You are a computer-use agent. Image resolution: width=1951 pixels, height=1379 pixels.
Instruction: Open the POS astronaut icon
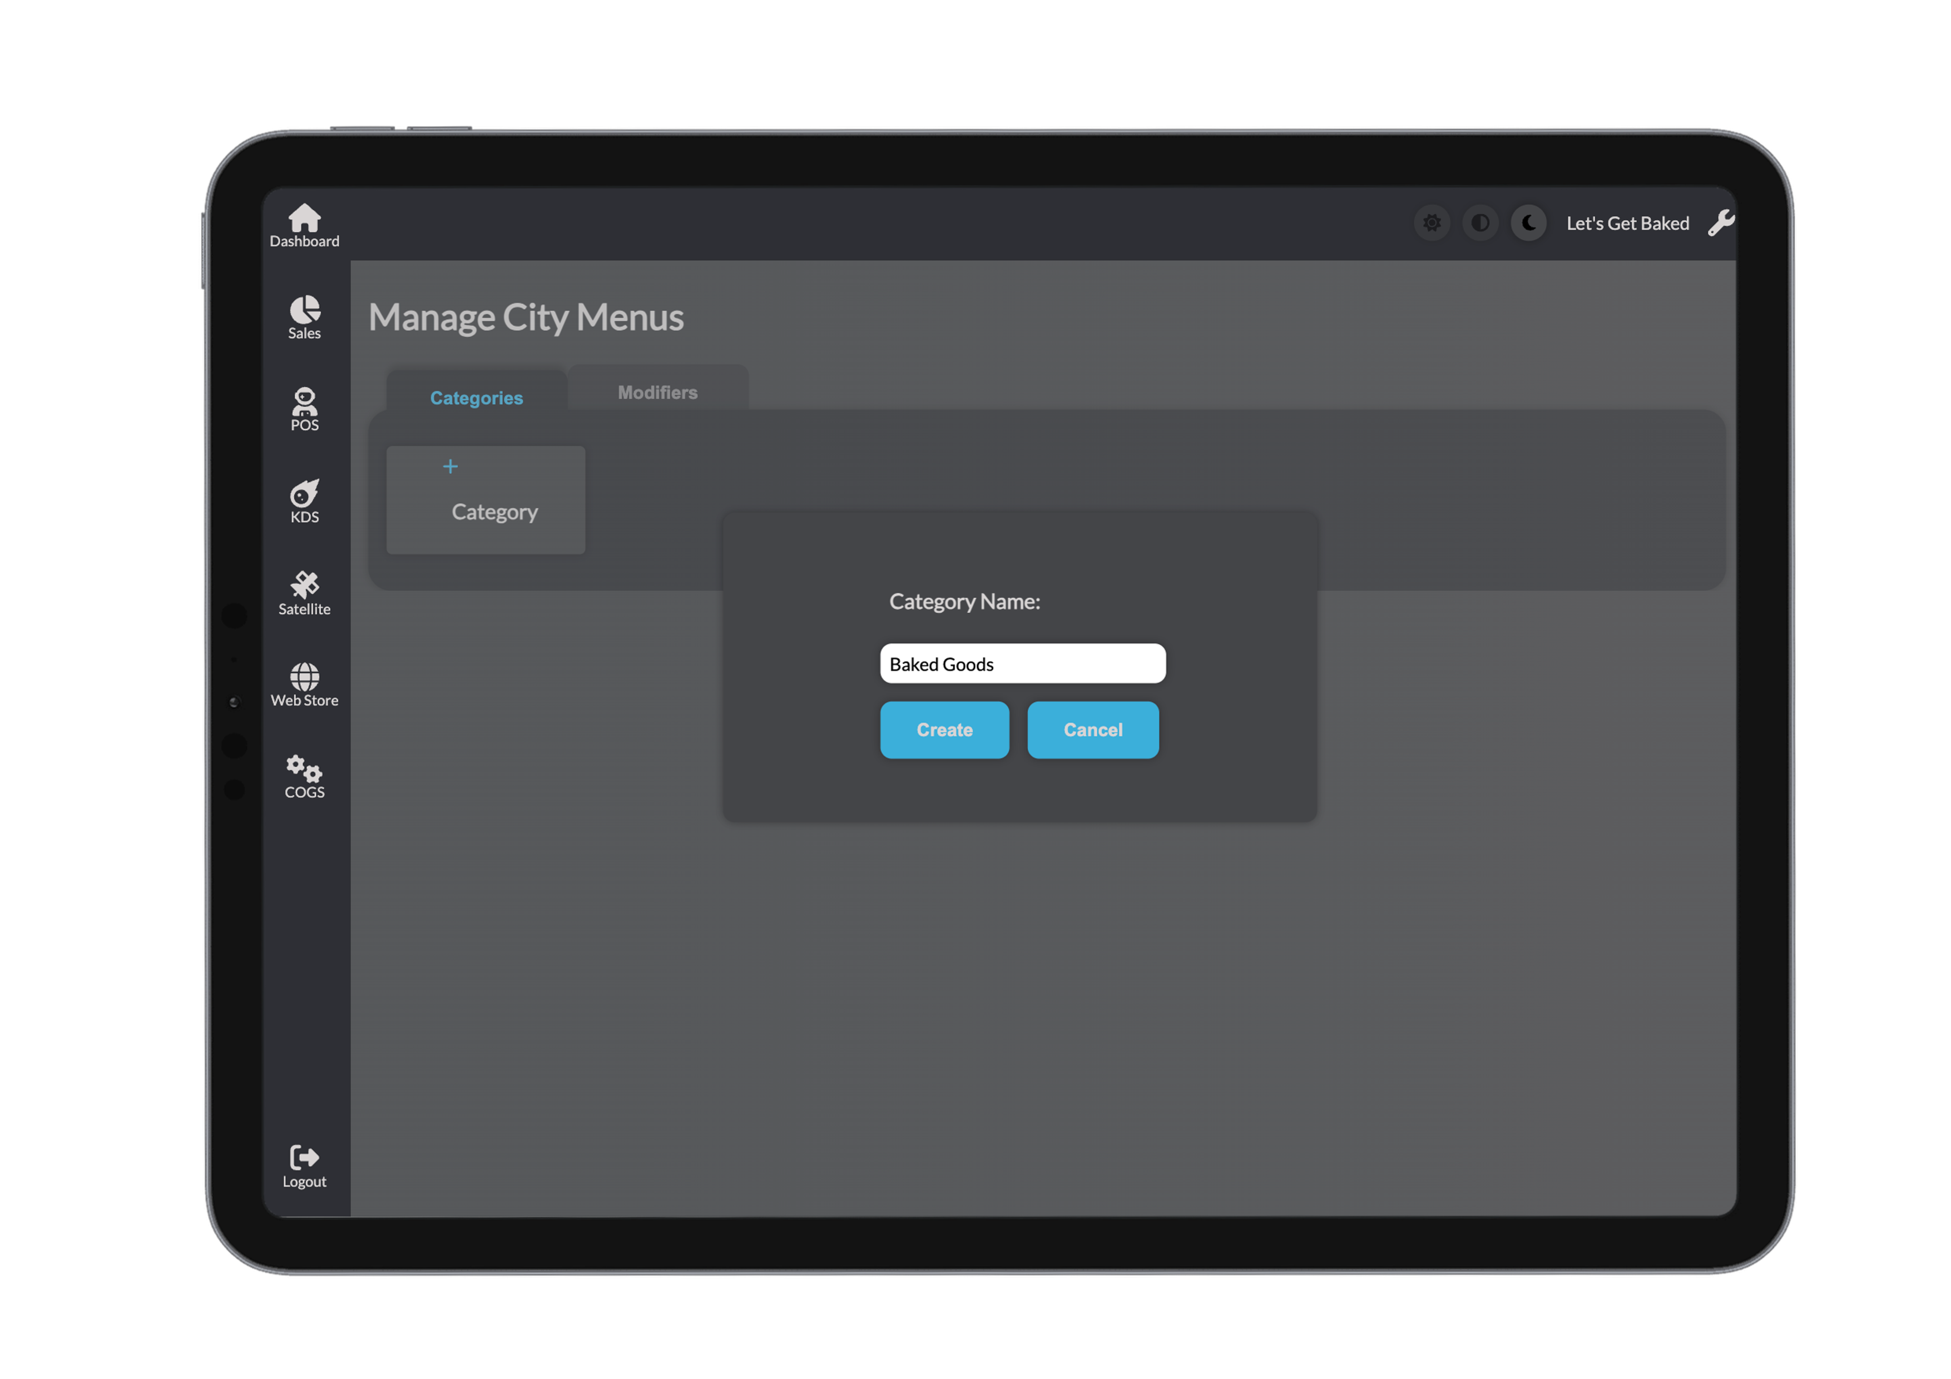tap(304, 402)
